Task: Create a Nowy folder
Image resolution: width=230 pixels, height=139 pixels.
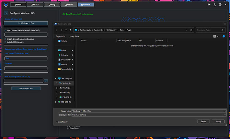Action: pos(74,36)
